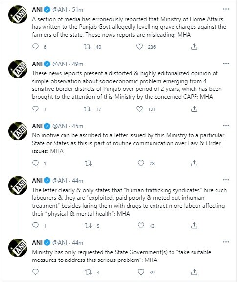Share the 45m tweet about routine communication

194,163
